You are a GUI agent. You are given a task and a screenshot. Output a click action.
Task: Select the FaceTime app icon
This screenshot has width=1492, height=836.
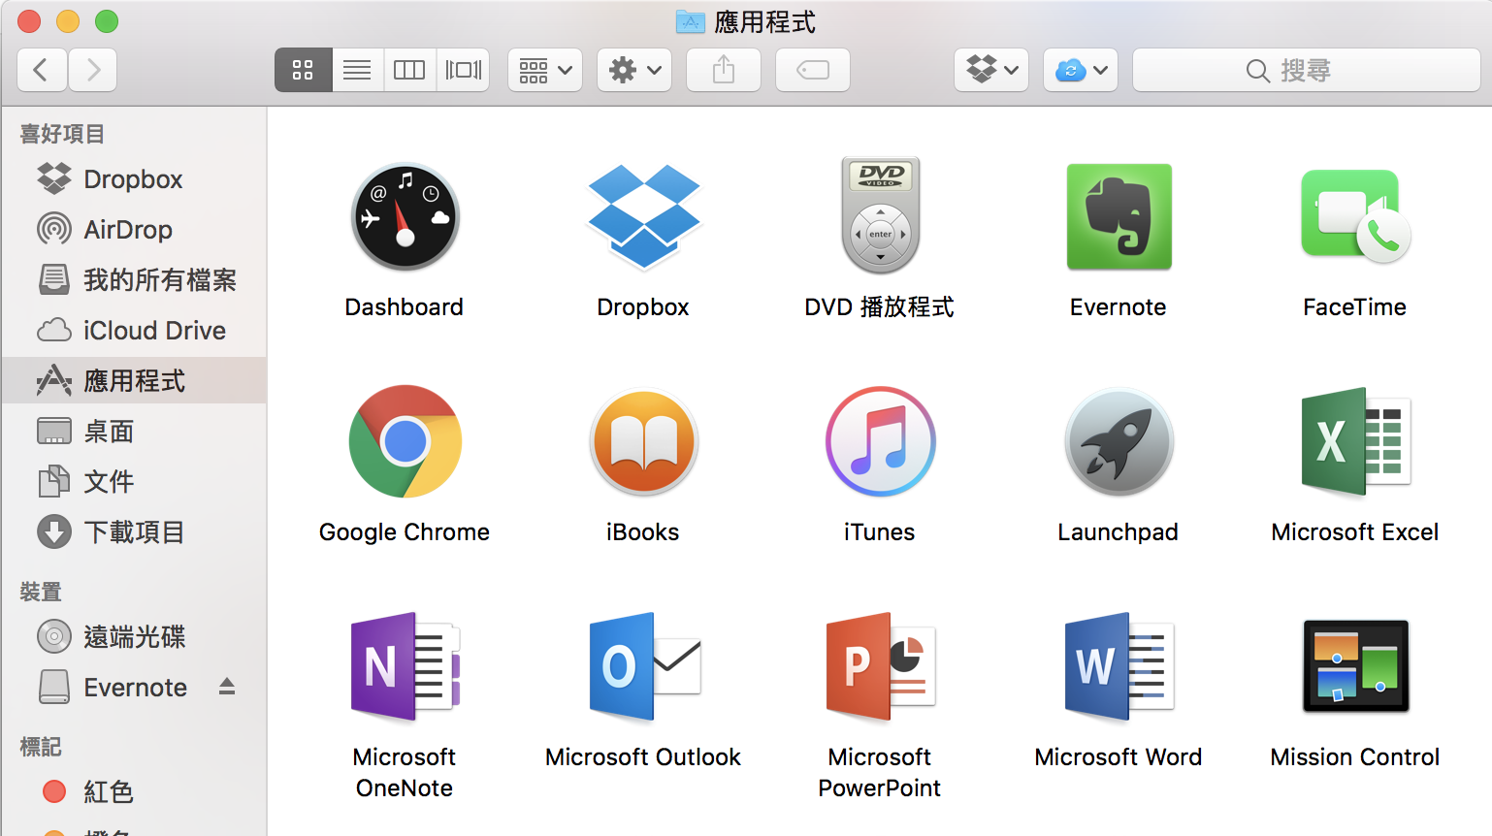click(1355, 215)
